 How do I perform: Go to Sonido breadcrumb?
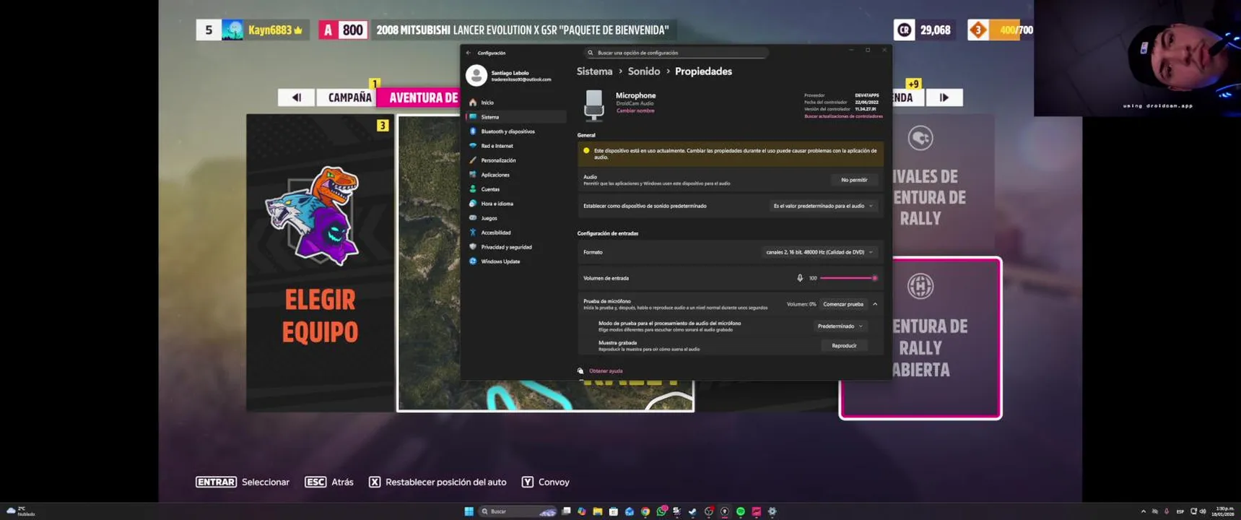644,71
